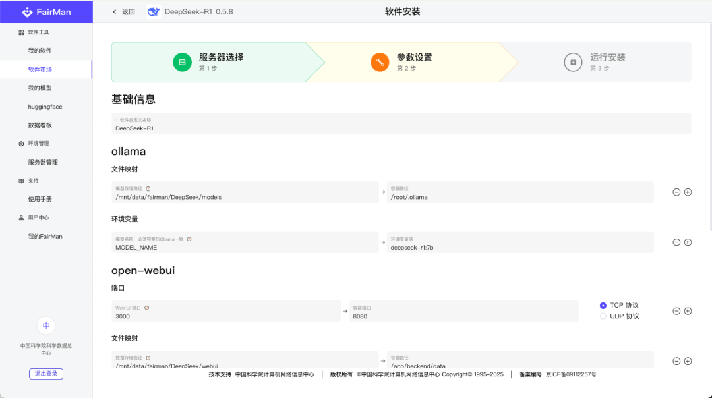Edit the MODEL_NAME variable name field
Image resolution: width=712 pixels, height=398 pixels.
pyautogui.click(x=245, y=242)
